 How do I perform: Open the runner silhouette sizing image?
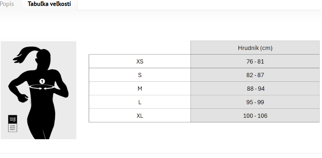pos(38,90)
